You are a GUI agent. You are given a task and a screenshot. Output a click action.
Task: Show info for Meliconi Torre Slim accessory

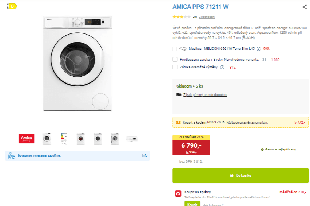pyautogui.click(x=258, y=49)
